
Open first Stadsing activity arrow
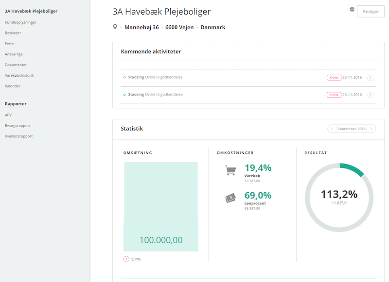pyautogui.click(x=371, y=78)
